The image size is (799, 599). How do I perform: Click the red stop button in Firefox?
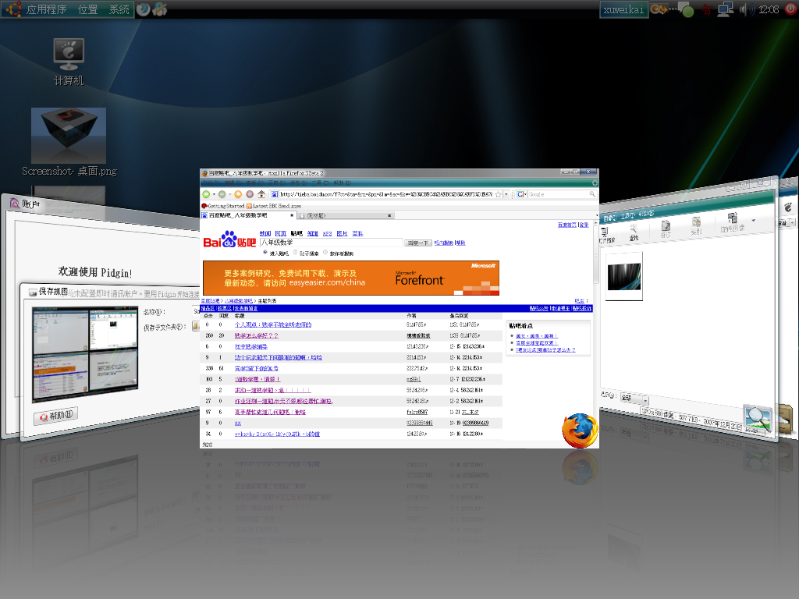[x=250, y=194]
